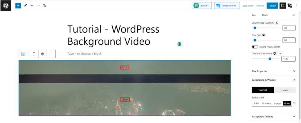Preview the post
Viewport: 301px width, 123px height.
point(260,6)
